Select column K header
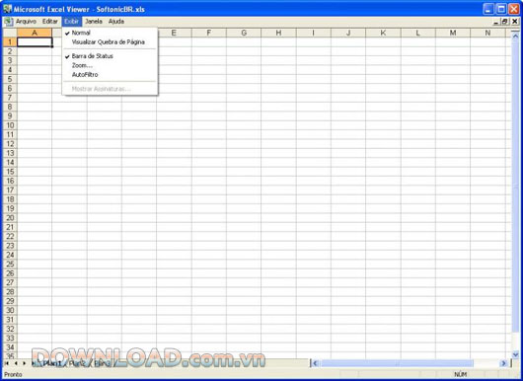 (383, 33)
